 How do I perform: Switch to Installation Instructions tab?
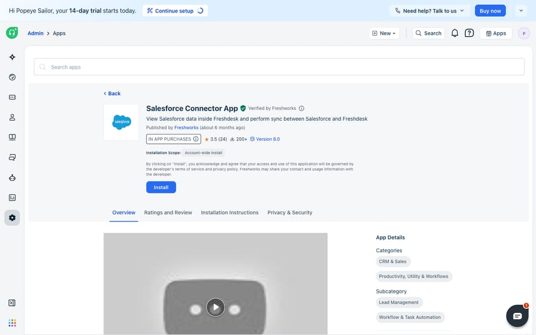[x=230, y=212]
